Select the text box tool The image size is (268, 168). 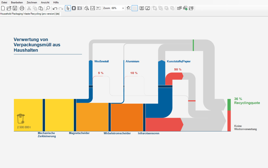[x=98, y=8]
